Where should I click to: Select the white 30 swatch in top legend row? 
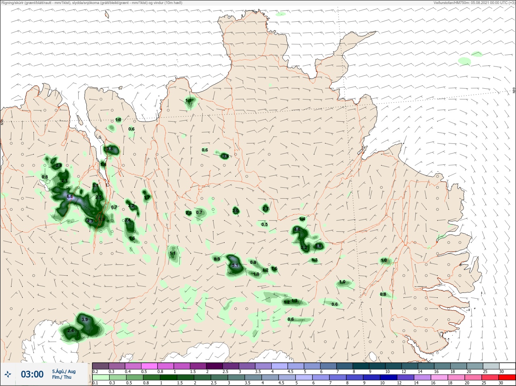click(508, 366)
